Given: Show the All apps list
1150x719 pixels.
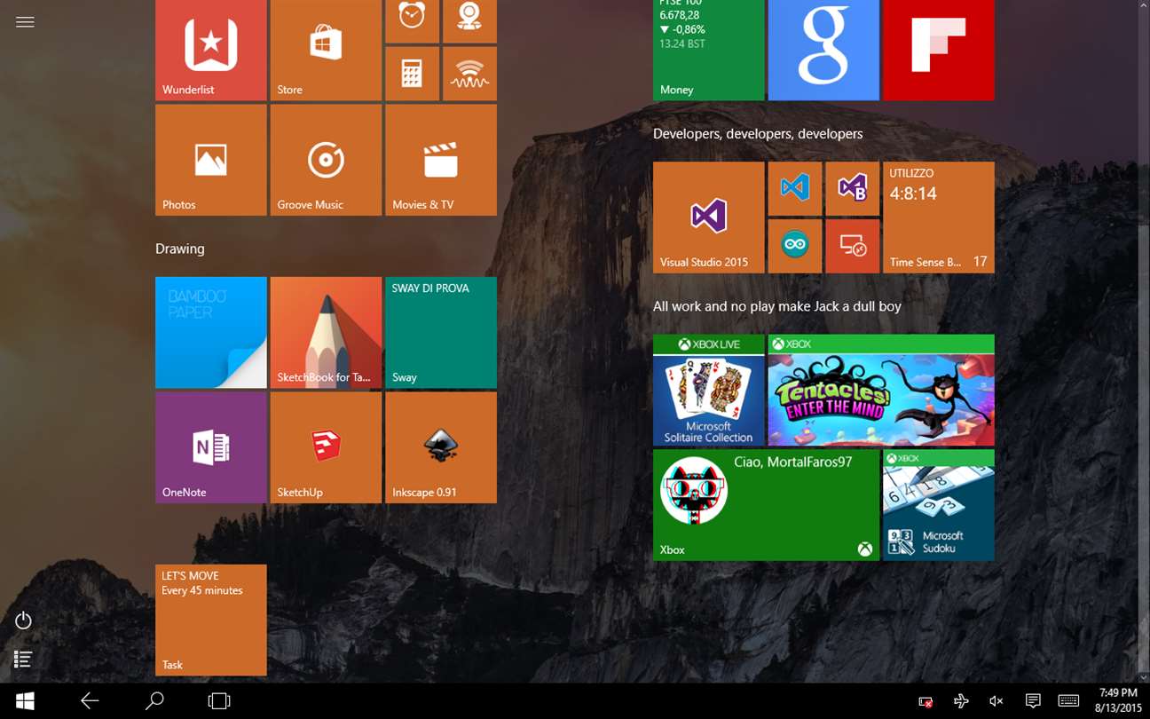Looking at the screenshot, I should (24, 659).
